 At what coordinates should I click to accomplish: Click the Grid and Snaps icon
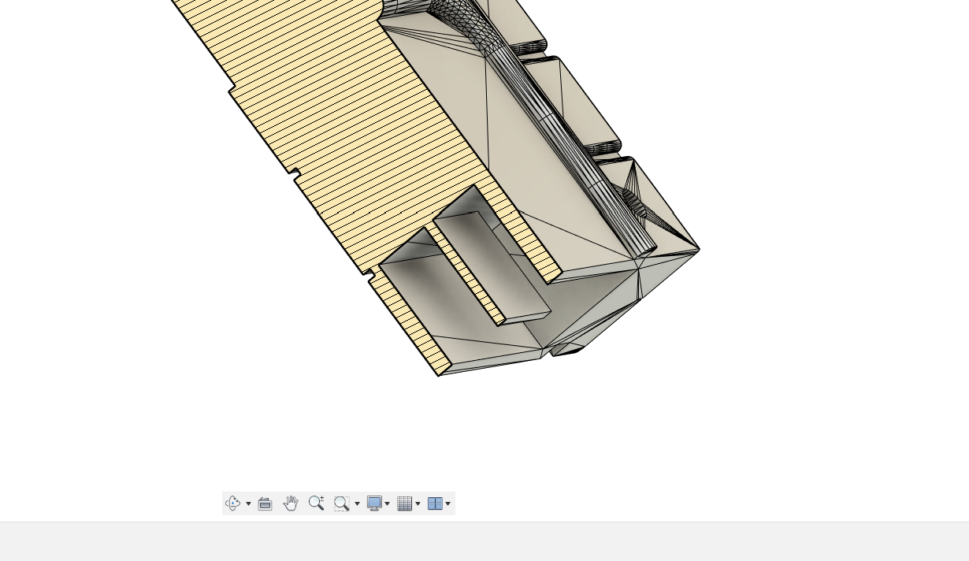tap(405, 503)
